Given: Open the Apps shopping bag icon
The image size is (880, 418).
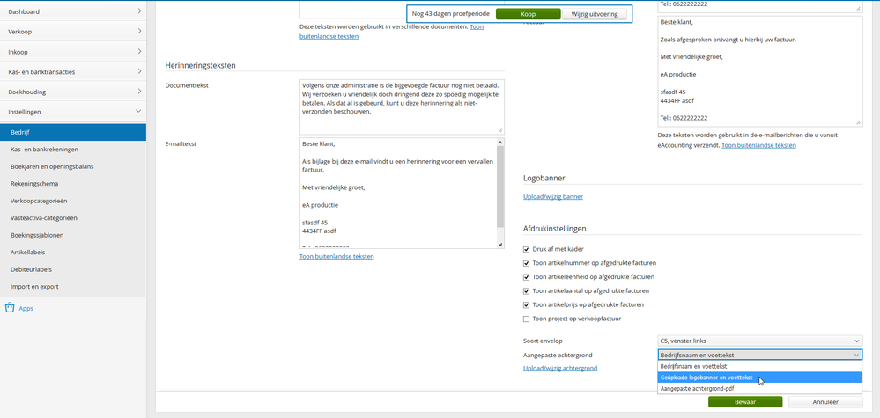Looking at the screenshot, I should click(9, 308).
